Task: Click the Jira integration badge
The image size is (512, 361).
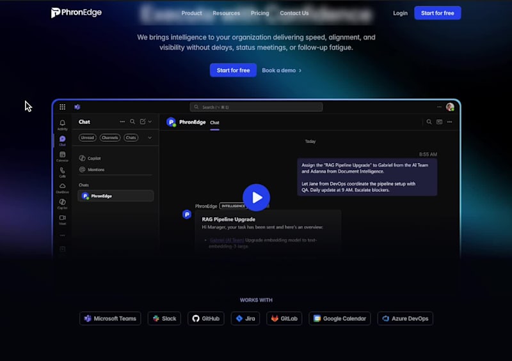Action: [x=245, y=318]
